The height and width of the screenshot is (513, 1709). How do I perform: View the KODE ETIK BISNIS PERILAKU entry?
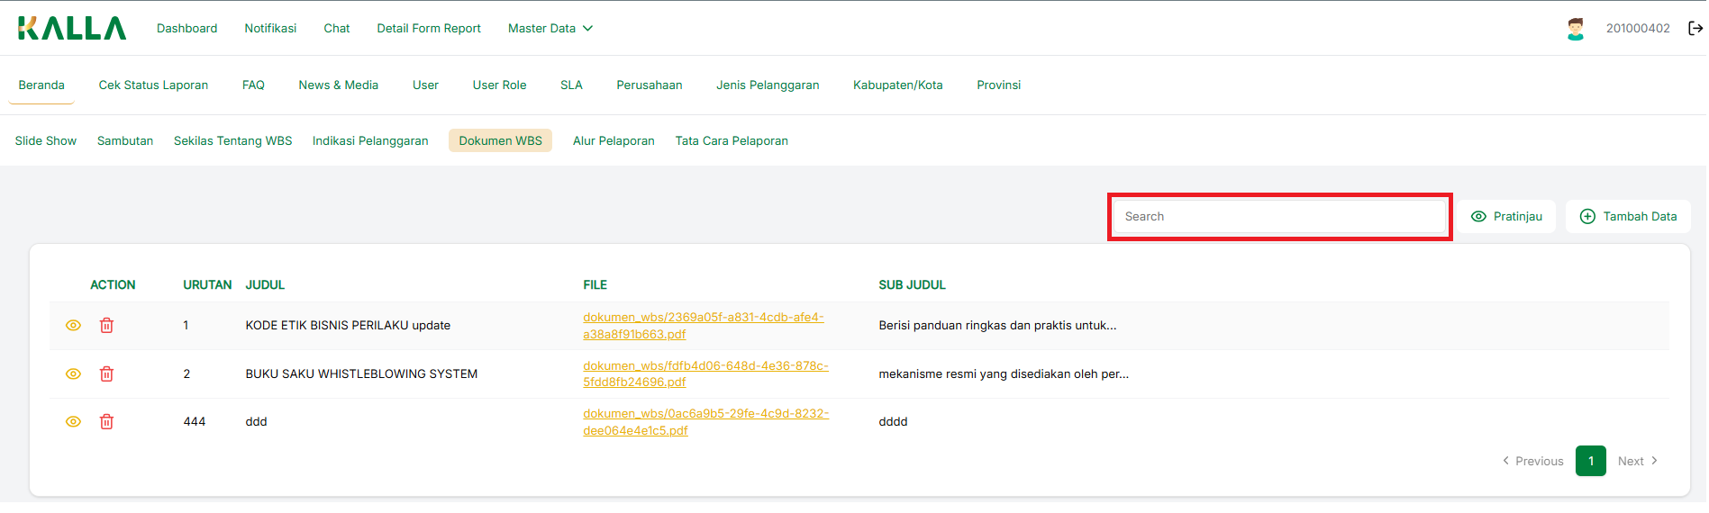(x=74, y=326)
